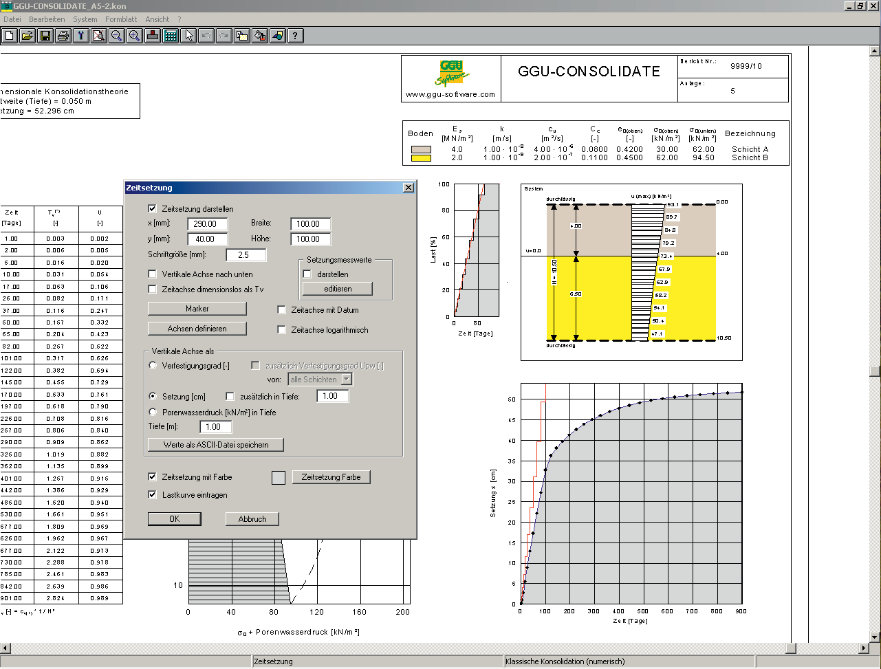Open the Datei menu

pos(12,19)
